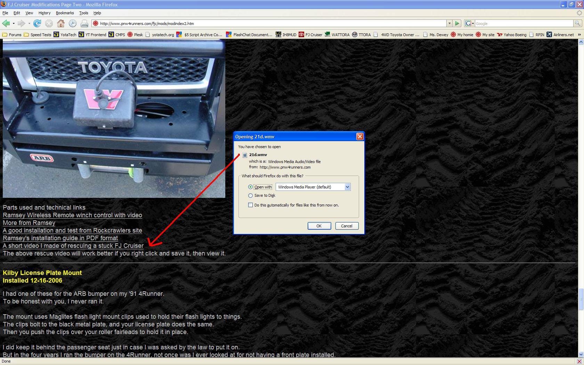Click the scroll down arrow
The height and width of the screenshot is (365, 584).
coord(581,355)
